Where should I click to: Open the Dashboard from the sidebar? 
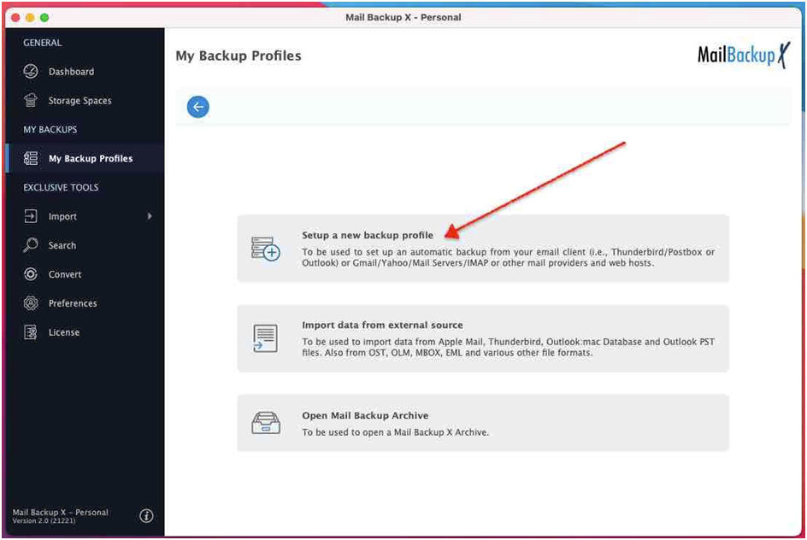tap(71, 71)
